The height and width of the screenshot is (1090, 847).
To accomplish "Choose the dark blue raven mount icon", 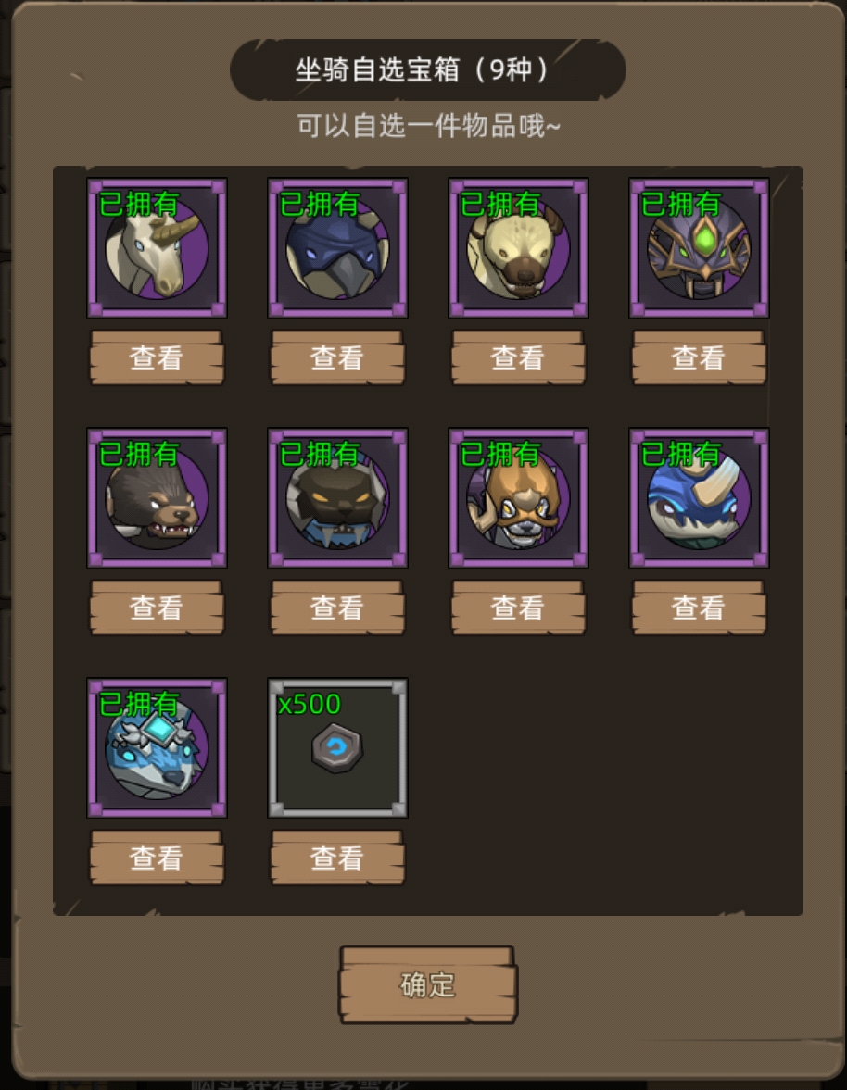I will (337, 247).
